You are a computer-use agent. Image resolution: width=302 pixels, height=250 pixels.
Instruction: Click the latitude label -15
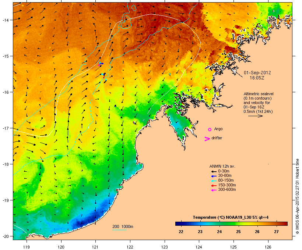pyautogui.click(x=5, y=56)
